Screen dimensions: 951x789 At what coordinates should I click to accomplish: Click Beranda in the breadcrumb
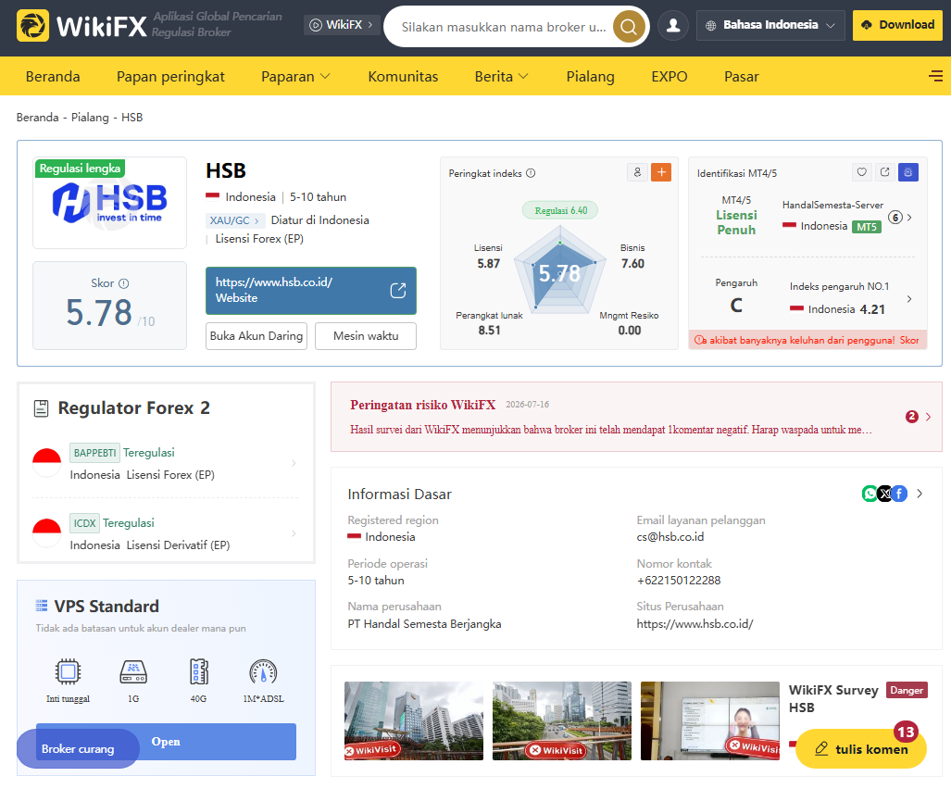tap(37, 117)
